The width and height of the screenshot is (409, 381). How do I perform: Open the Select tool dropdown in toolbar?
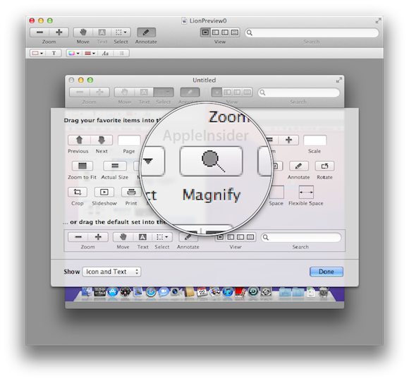pos(121,32)
